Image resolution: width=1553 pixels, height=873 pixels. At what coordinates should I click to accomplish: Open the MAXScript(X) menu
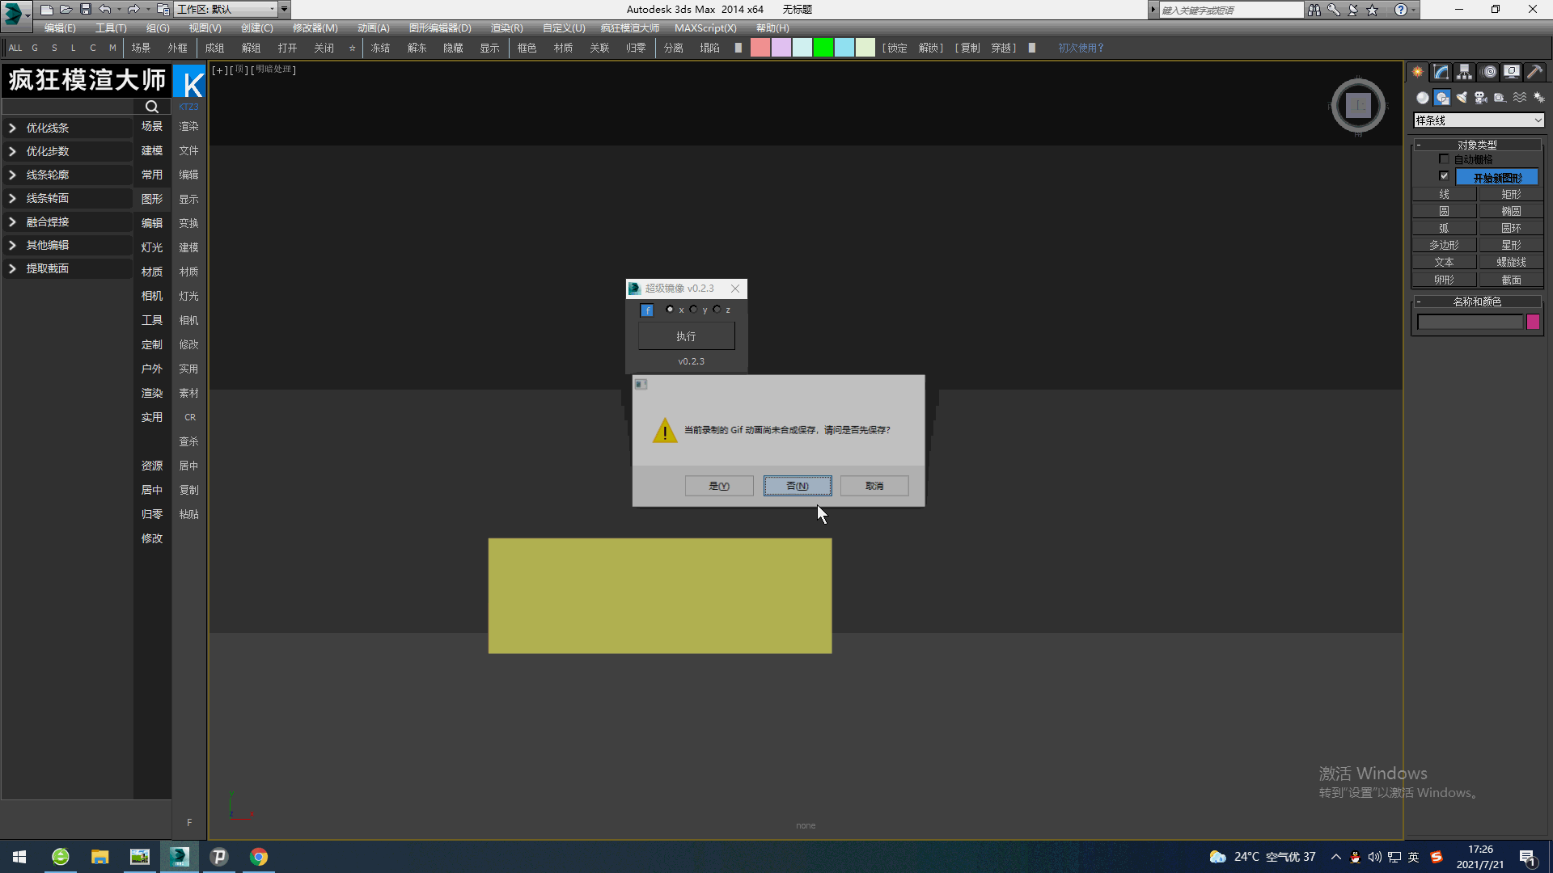click(705, 28)
